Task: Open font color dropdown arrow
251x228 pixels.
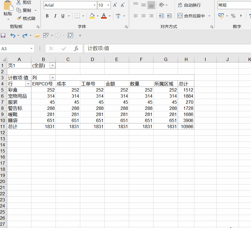Action: click(110, 16)
